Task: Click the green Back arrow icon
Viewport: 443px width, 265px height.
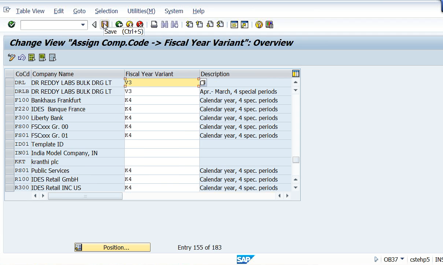Action: [x=119, y=25]
